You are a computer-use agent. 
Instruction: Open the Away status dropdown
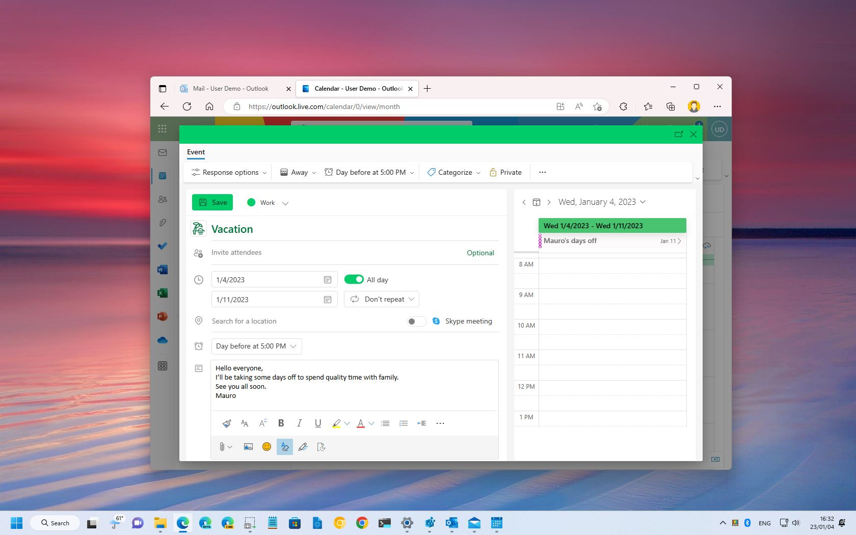298,172
